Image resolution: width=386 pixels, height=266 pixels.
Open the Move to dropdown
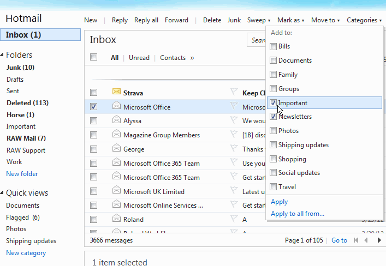(325, 20)
